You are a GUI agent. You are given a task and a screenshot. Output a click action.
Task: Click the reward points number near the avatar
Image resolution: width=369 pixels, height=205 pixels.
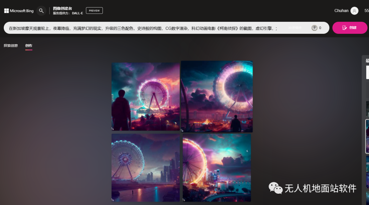click(x=366, y=11)
